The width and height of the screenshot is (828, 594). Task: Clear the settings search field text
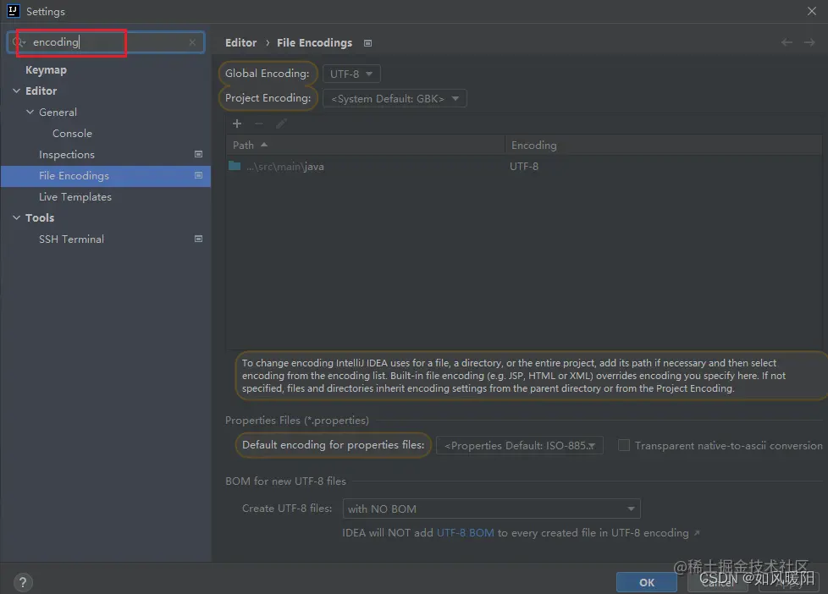pos(192,42)
